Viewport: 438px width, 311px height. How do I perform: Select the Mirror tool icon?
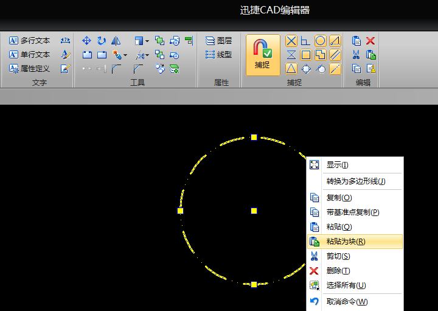[x=116, y=41]
